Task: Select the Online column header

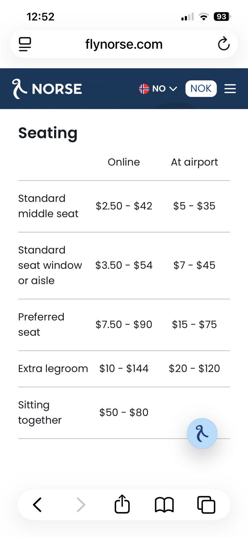Action: point(123,162)
